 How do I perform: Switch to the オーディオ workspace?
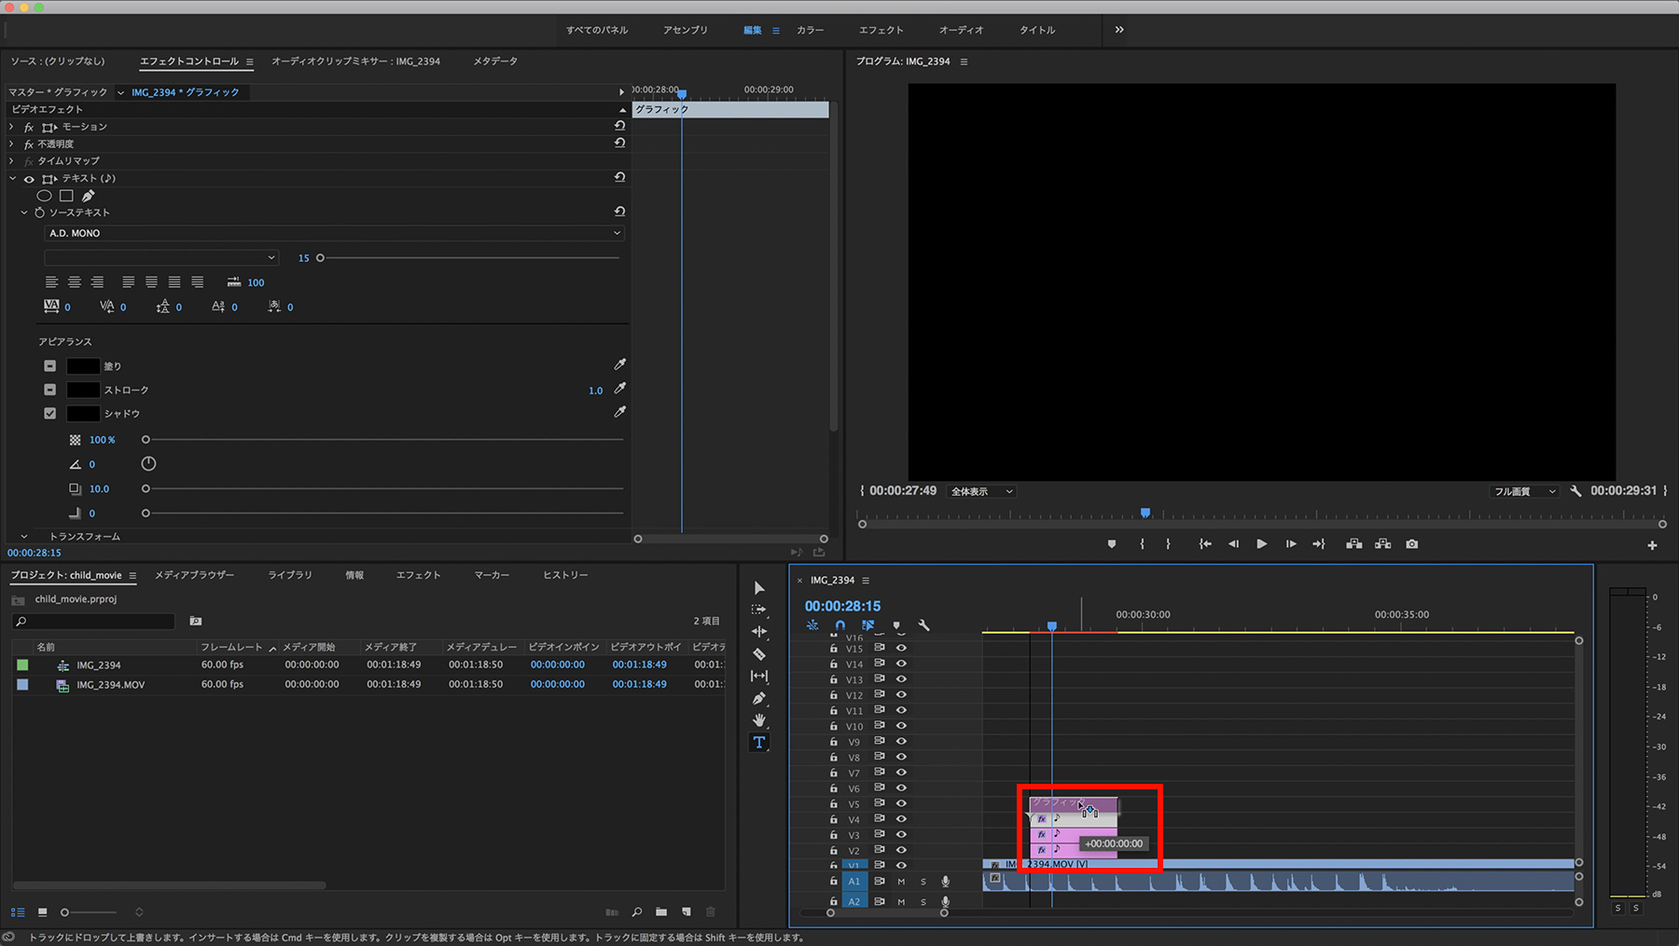coord(961,30)
